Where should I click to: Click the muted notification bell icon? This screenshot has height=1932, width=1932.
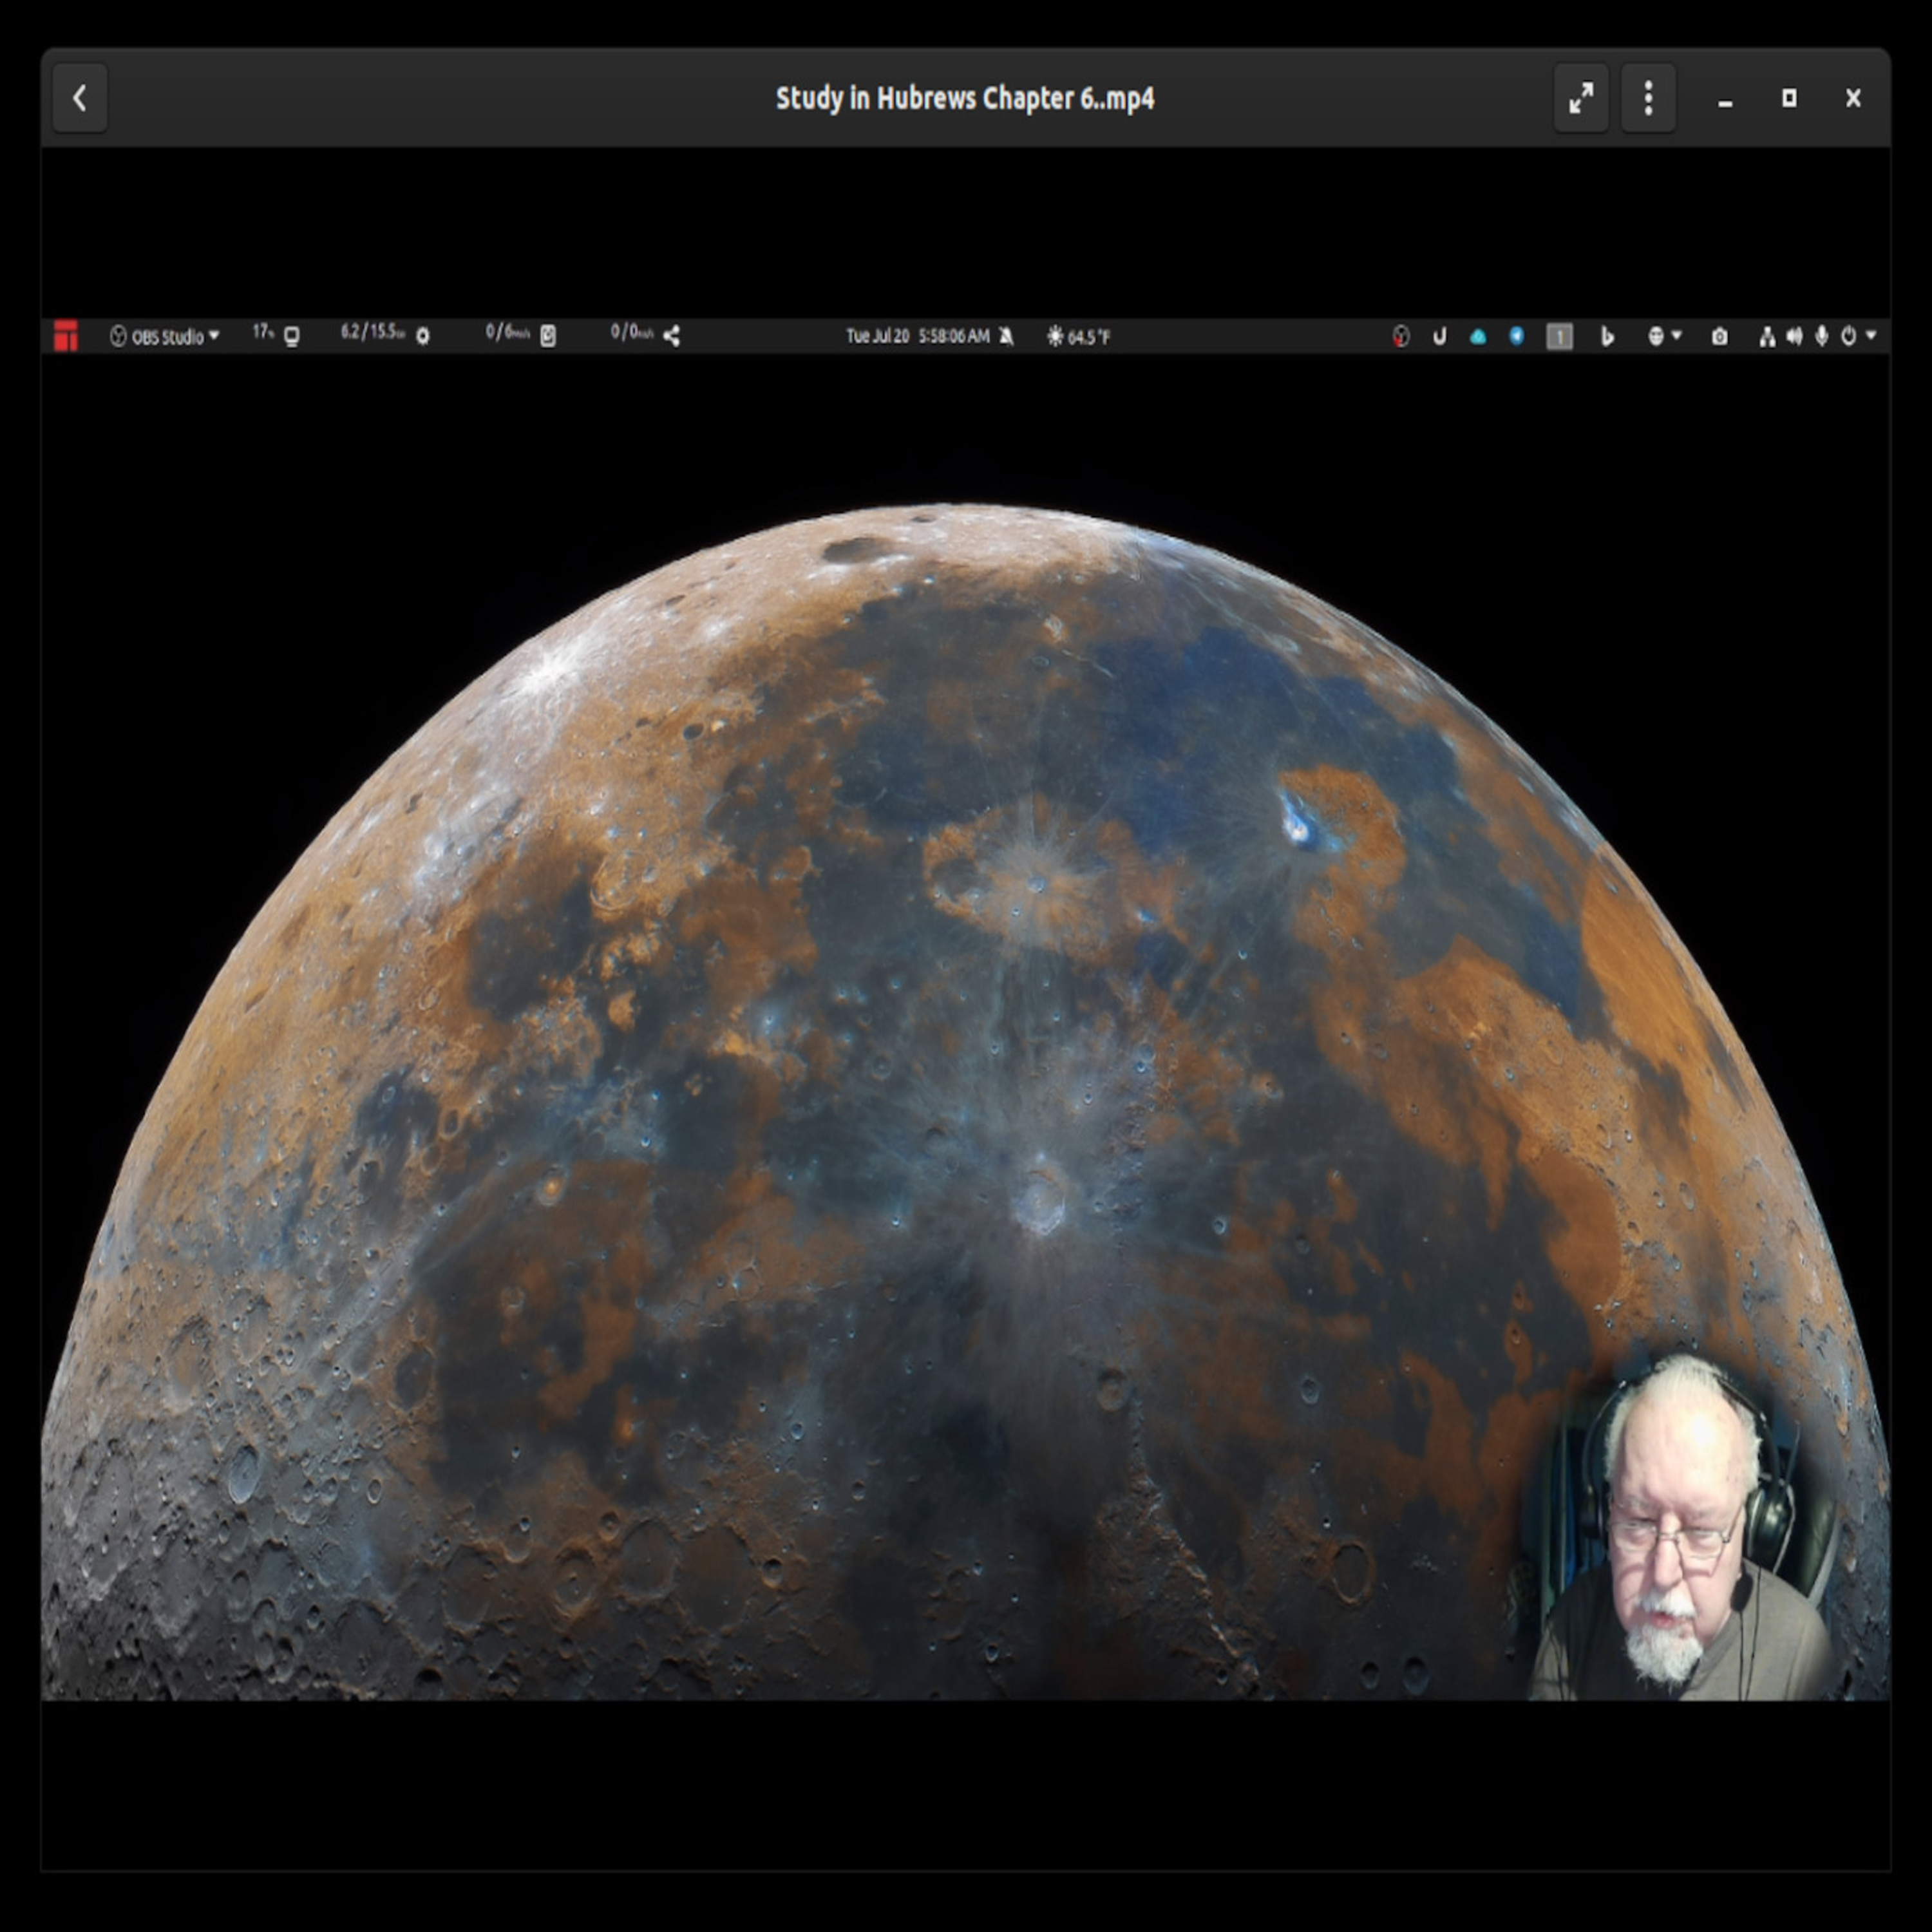point(1007,337)
